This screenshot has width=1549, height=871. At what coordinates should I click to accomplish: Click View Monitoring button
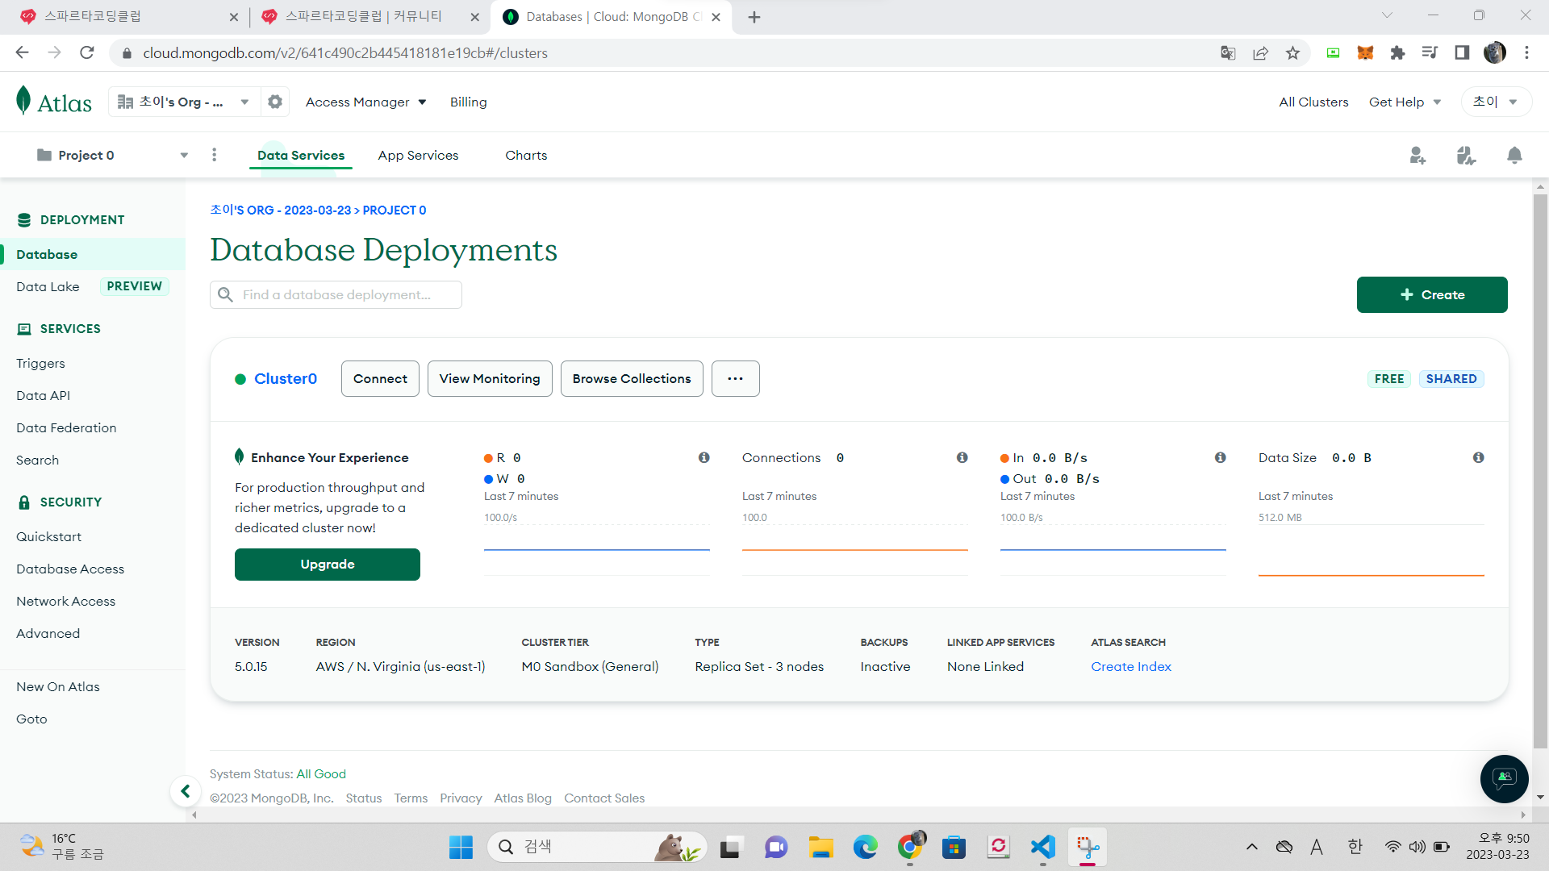pos(490,378)
